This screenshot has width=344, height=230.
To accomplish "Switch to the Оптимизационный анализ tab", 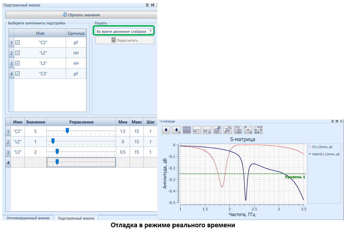I will [x=28, y=218].
